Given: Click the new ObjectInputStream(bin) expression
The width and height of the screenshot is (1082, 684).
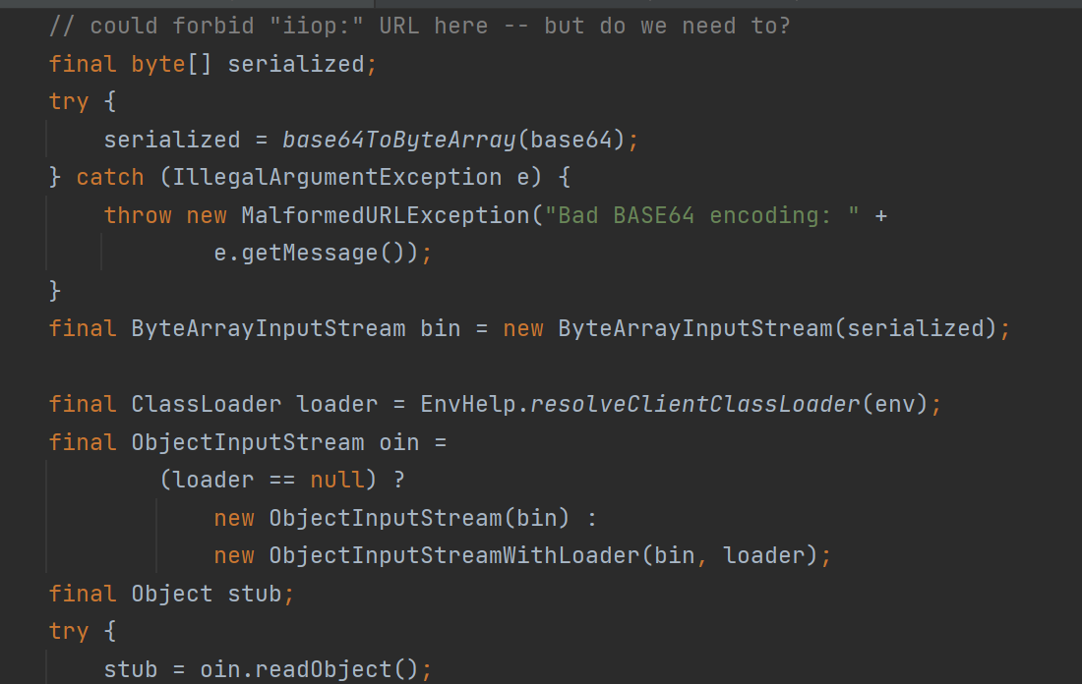Looking at the screenshot, I should coord(391,518).
